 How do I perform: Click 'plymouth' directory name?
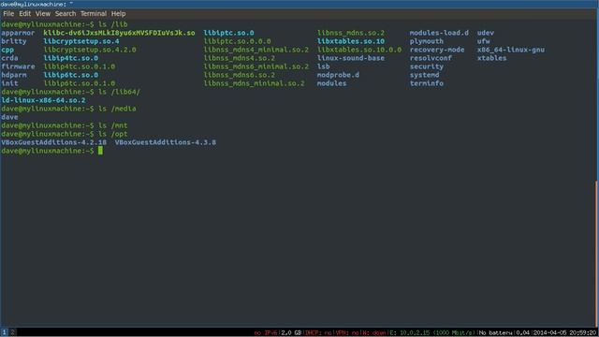pos(427,41)
